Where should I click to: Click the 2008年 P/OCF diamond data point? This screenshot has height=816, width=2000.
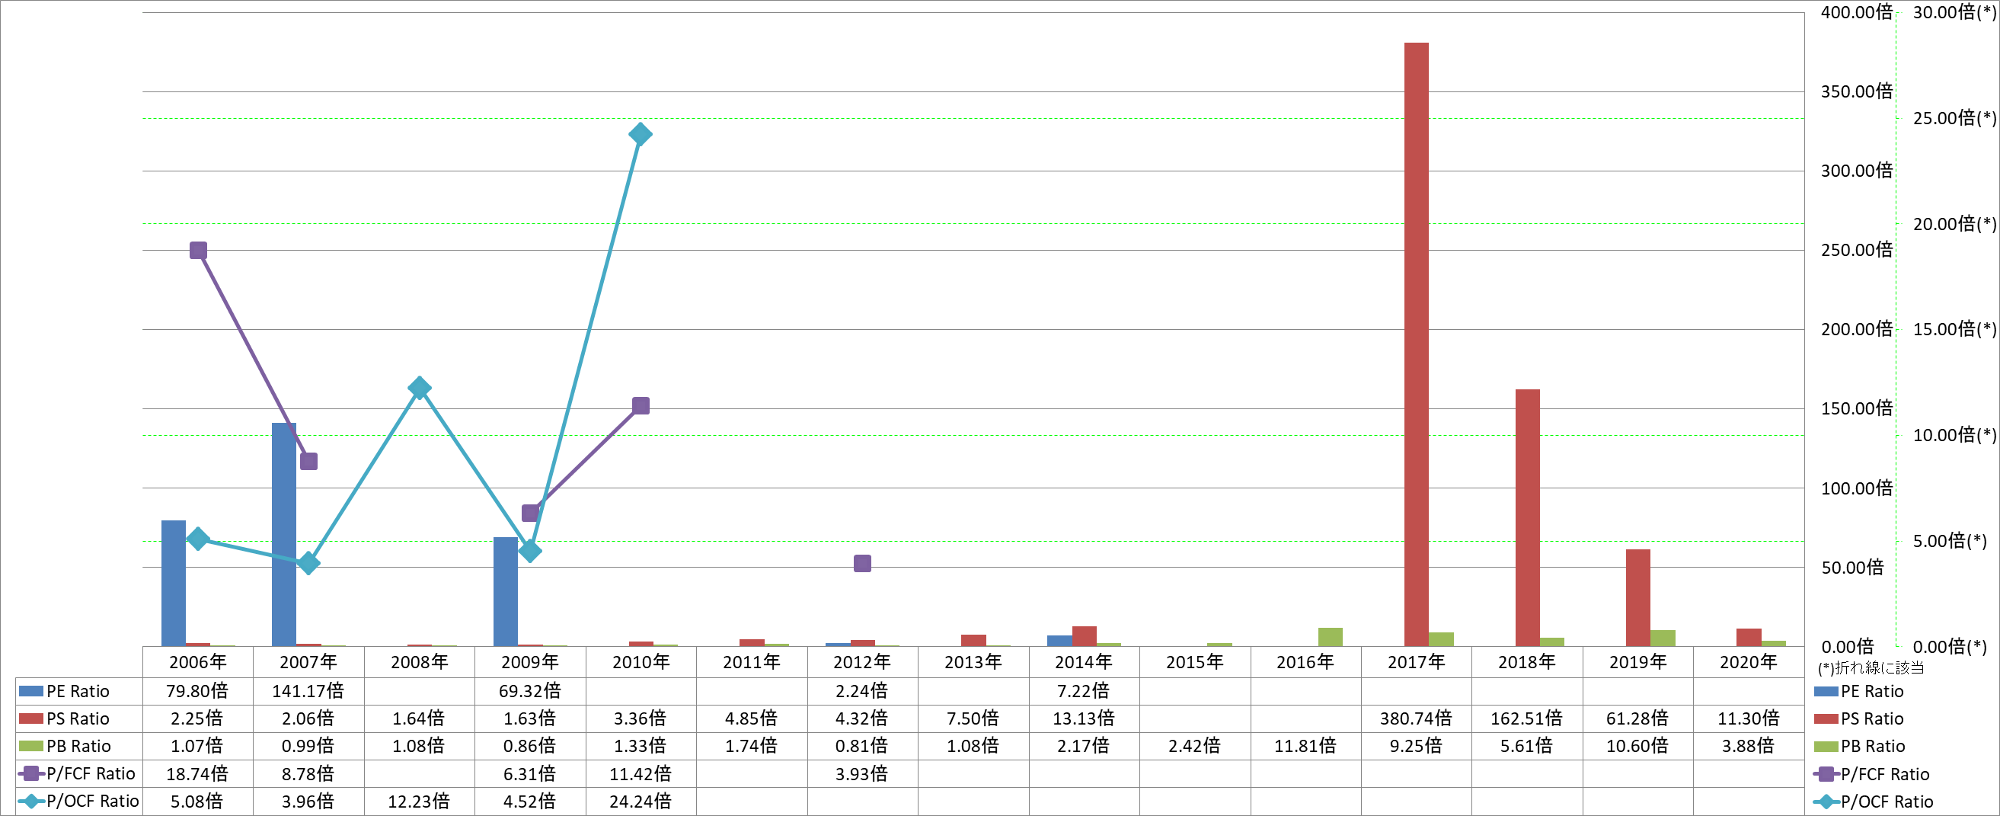pos(419,387)
